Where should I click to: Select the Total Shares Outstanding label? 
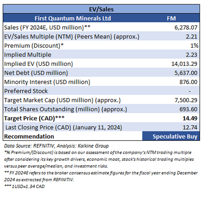[x=65, y=109]
